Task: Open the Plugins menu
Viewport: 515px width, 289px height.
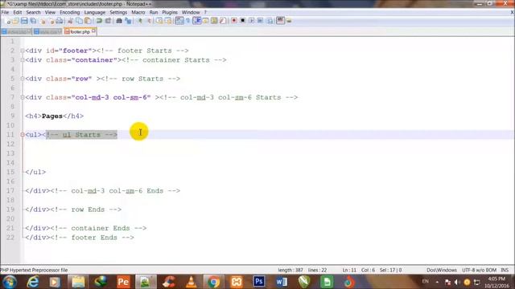Action: (x=170, y=13)
